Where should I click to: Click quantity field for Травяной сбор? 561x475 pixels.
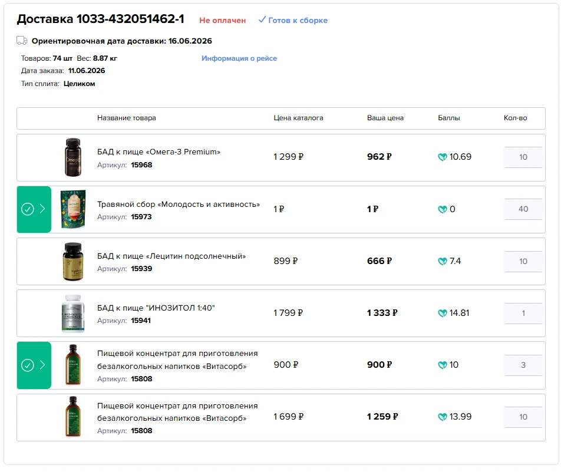523,209
